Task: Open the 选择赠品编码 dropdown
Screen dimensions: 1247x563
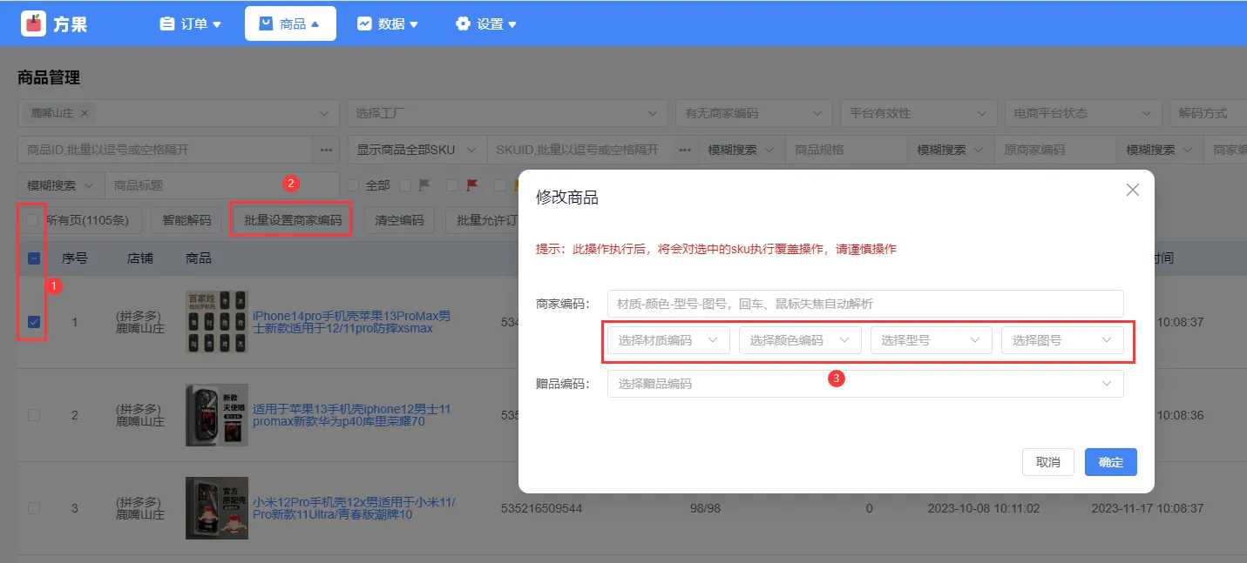Action: tap(864, 384)
